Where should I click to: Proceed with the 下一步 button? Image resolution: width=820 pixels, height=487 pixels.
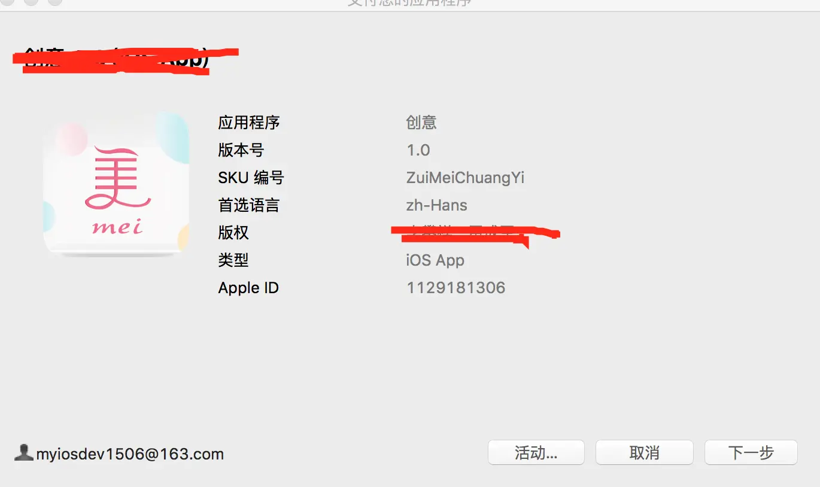click(751, 453)
